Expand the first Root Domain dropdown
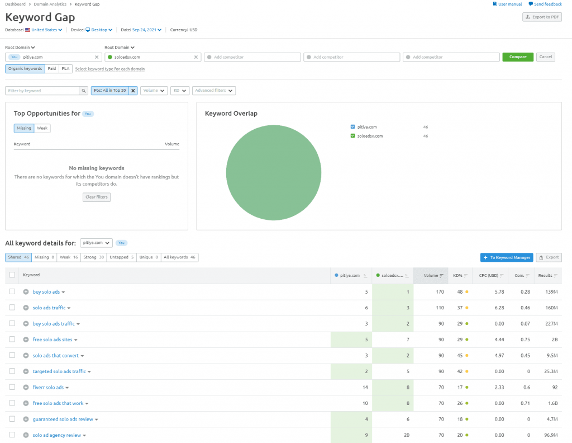This screenshot has height=443, width=572. [20, 48]
